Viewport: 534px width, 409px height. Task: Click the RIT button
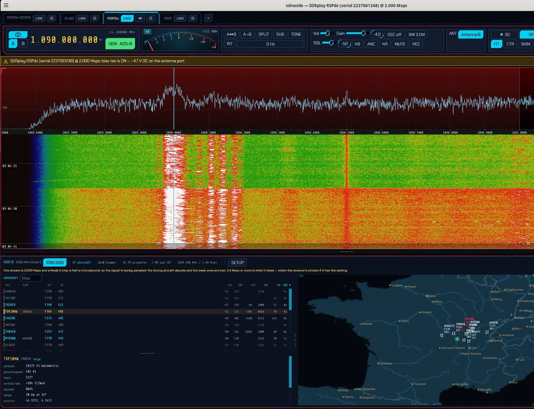pos(229,44)
